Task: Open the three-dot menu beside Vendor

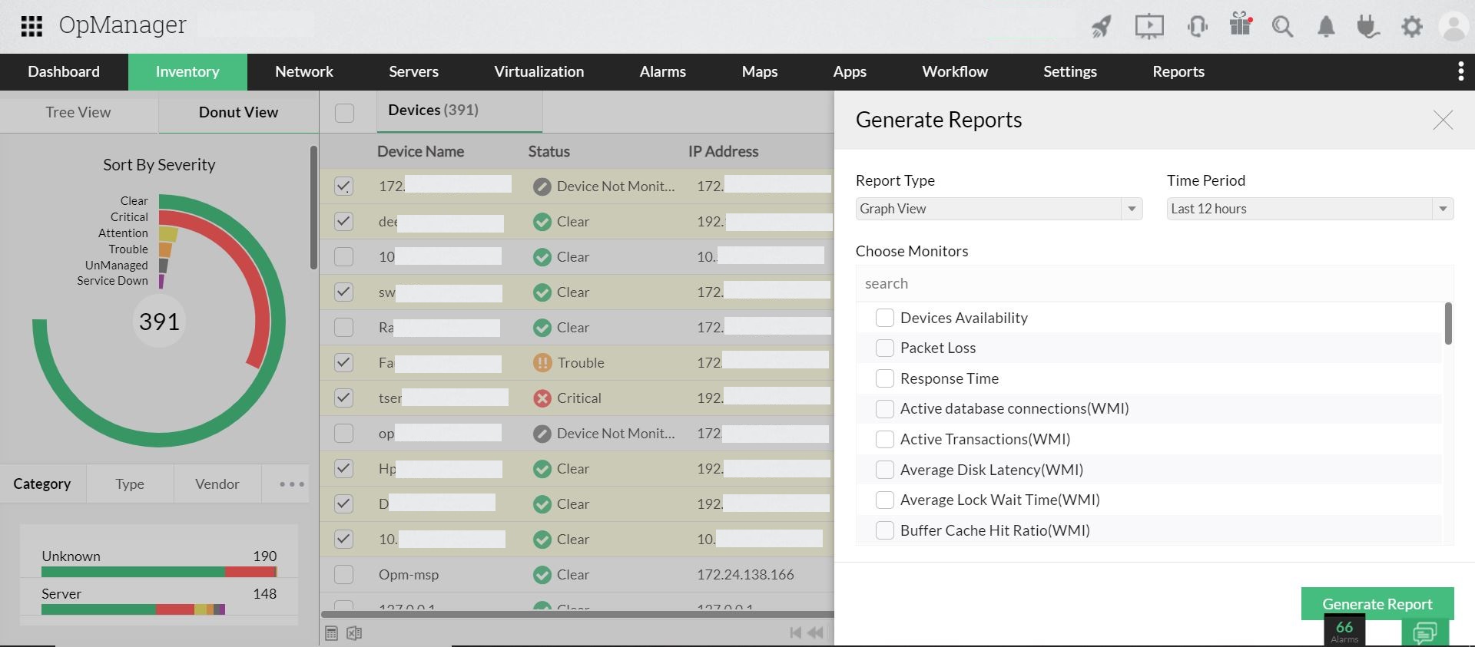Action: click(292, 484)
